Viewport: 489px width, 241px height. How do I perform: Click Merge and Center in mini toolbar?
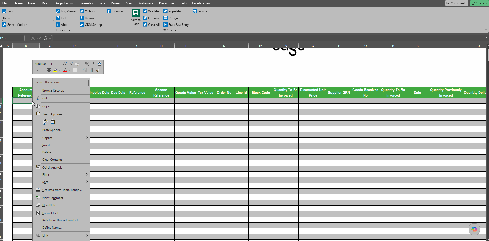(99, 64)
